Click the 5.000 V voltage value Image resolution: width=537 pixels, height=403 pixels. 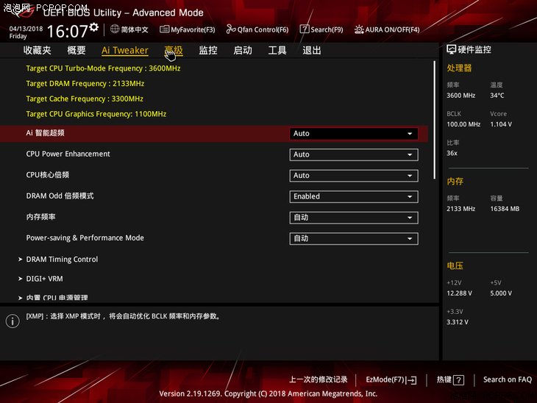point(501,293)
